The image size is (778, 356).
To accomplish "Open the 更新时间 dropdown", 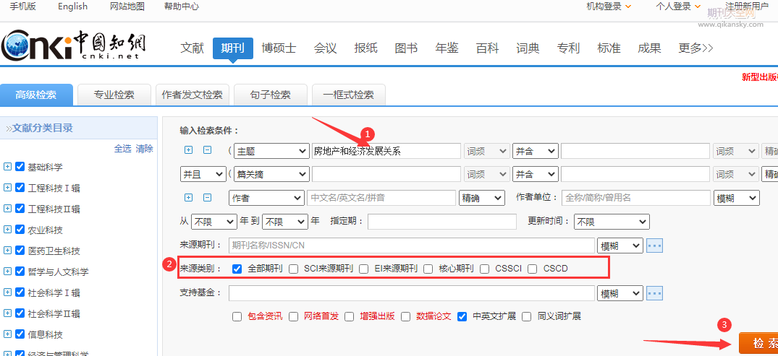I will point(611,222).
